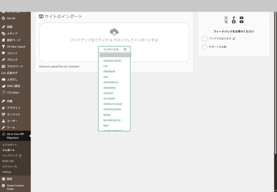Open VK Filter Search funnel icon

[x=3, y=47]
